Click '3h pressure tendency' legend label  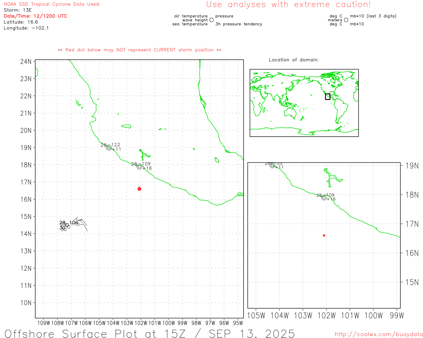click(x=239, y=24)
